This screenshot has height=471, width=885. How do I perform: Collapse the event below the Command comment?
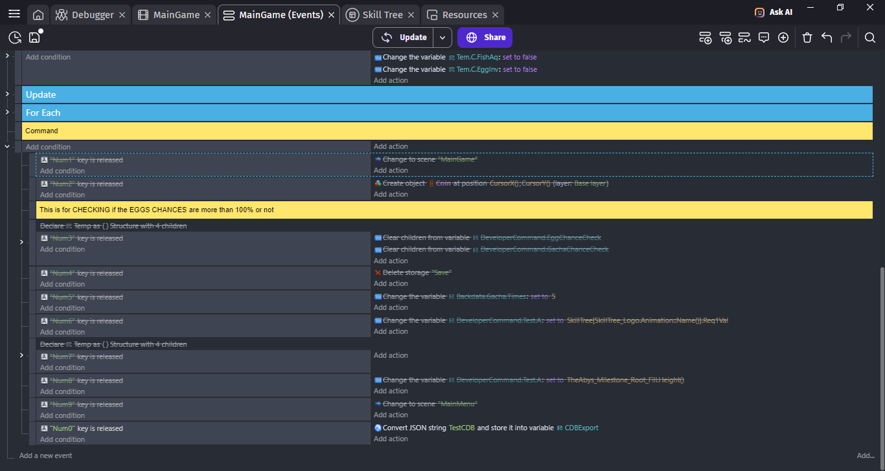pos(7,147)
